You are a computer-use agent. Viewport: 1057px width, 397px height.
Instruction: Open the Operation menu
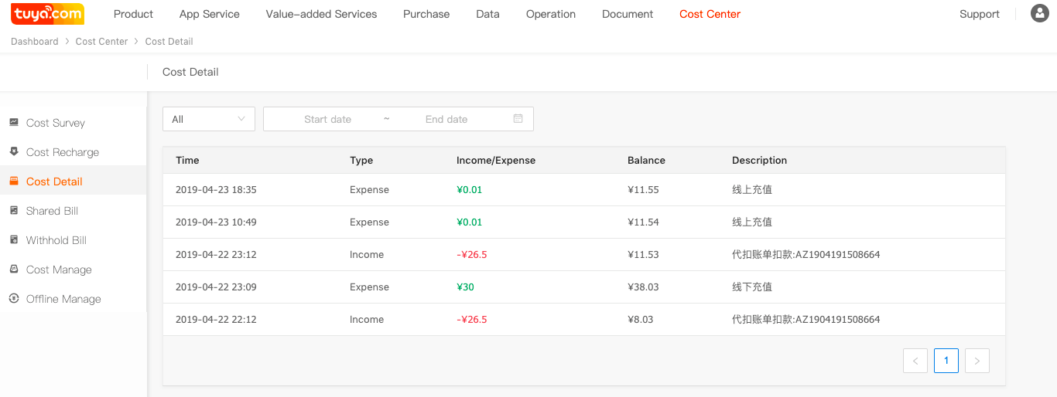[x=551, y=14]
